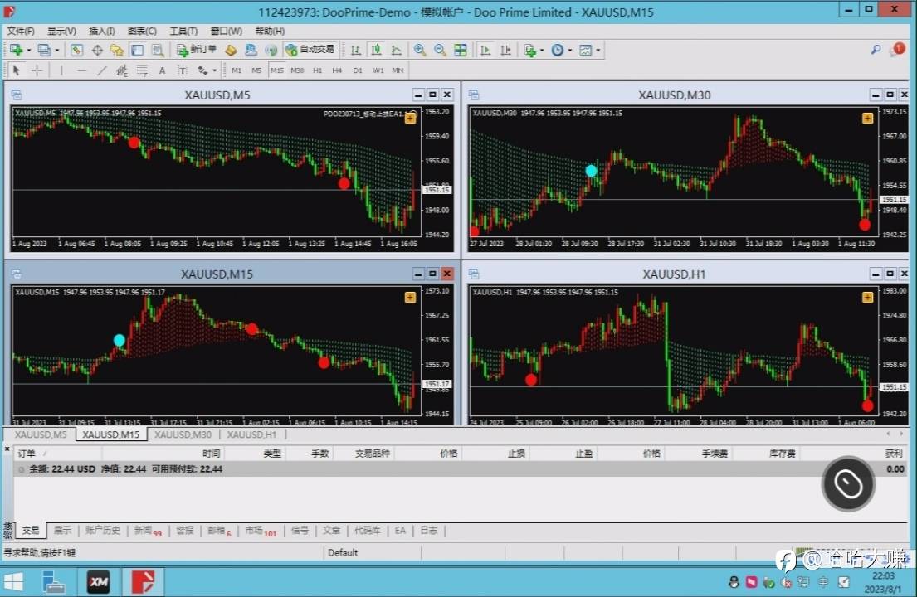Click the 新订单 New Order button
The height and width of the screenshot is (597, 917).
tap(197, 50)
